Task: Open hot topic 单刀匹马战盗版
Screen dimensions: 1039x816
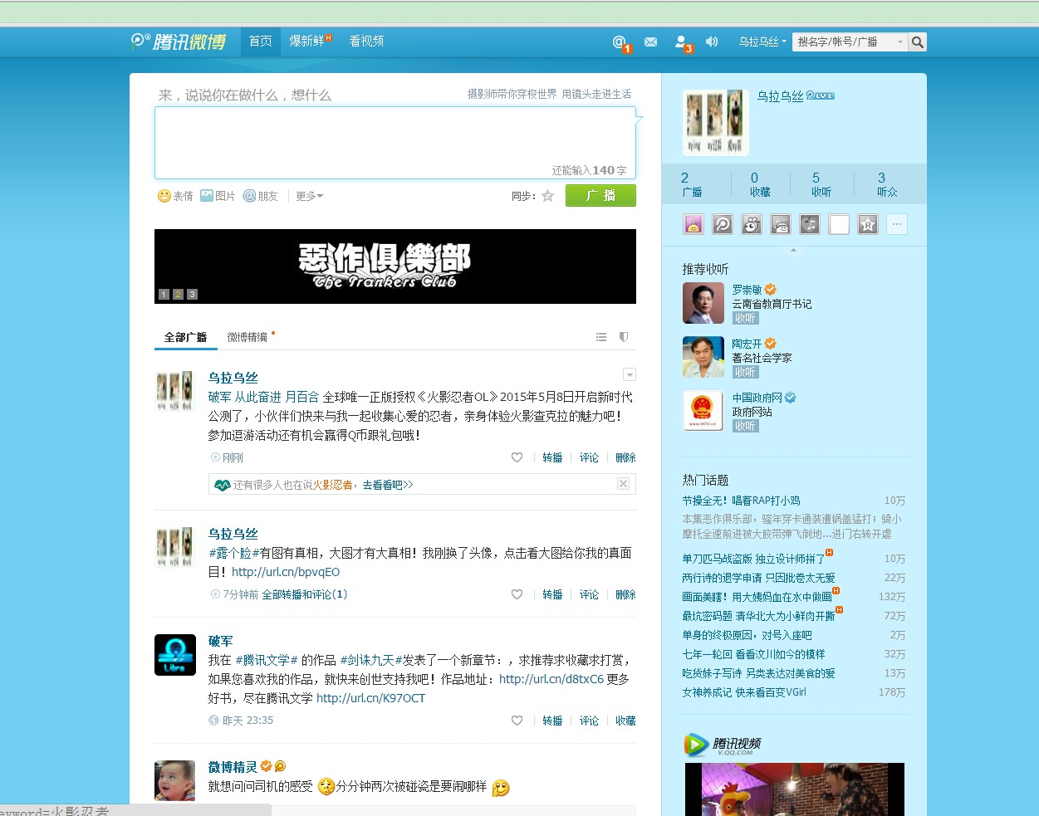Action: [x=753, y=559]
